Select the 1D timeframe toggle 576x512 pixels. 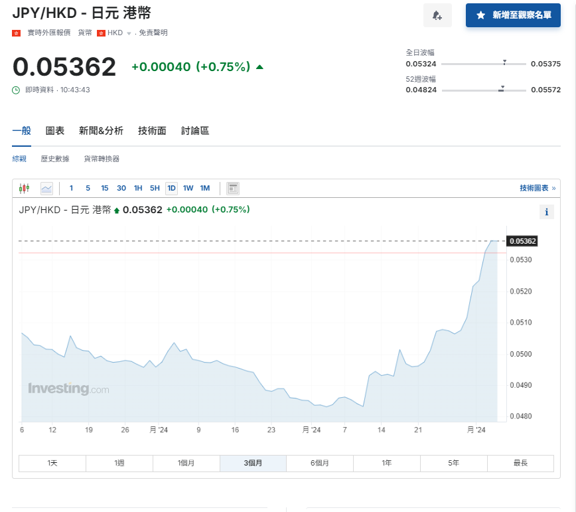[171, 188]
